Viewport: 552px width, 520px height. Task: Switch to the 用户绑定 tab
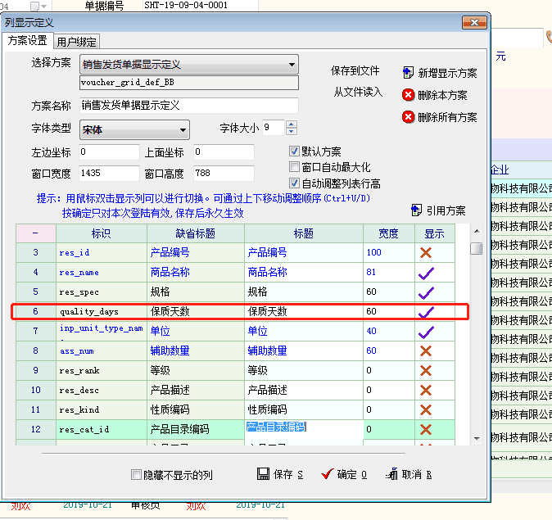[78, 41]
